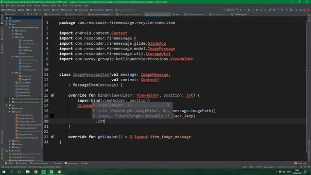
Task: Select Gradle Scripts in project tree
Action: pos(14,151)
